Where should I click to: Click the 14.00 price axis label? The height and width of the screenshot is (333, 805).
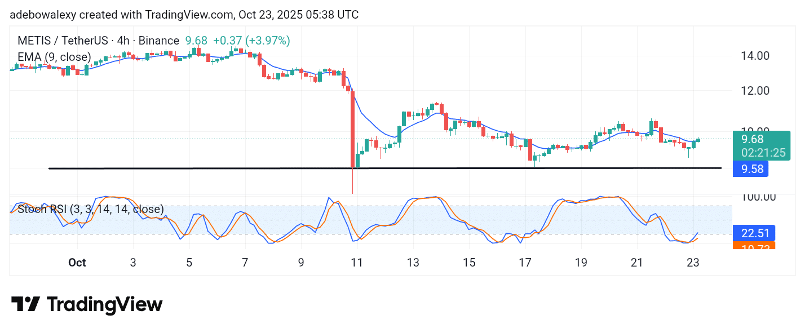[755, 56]
